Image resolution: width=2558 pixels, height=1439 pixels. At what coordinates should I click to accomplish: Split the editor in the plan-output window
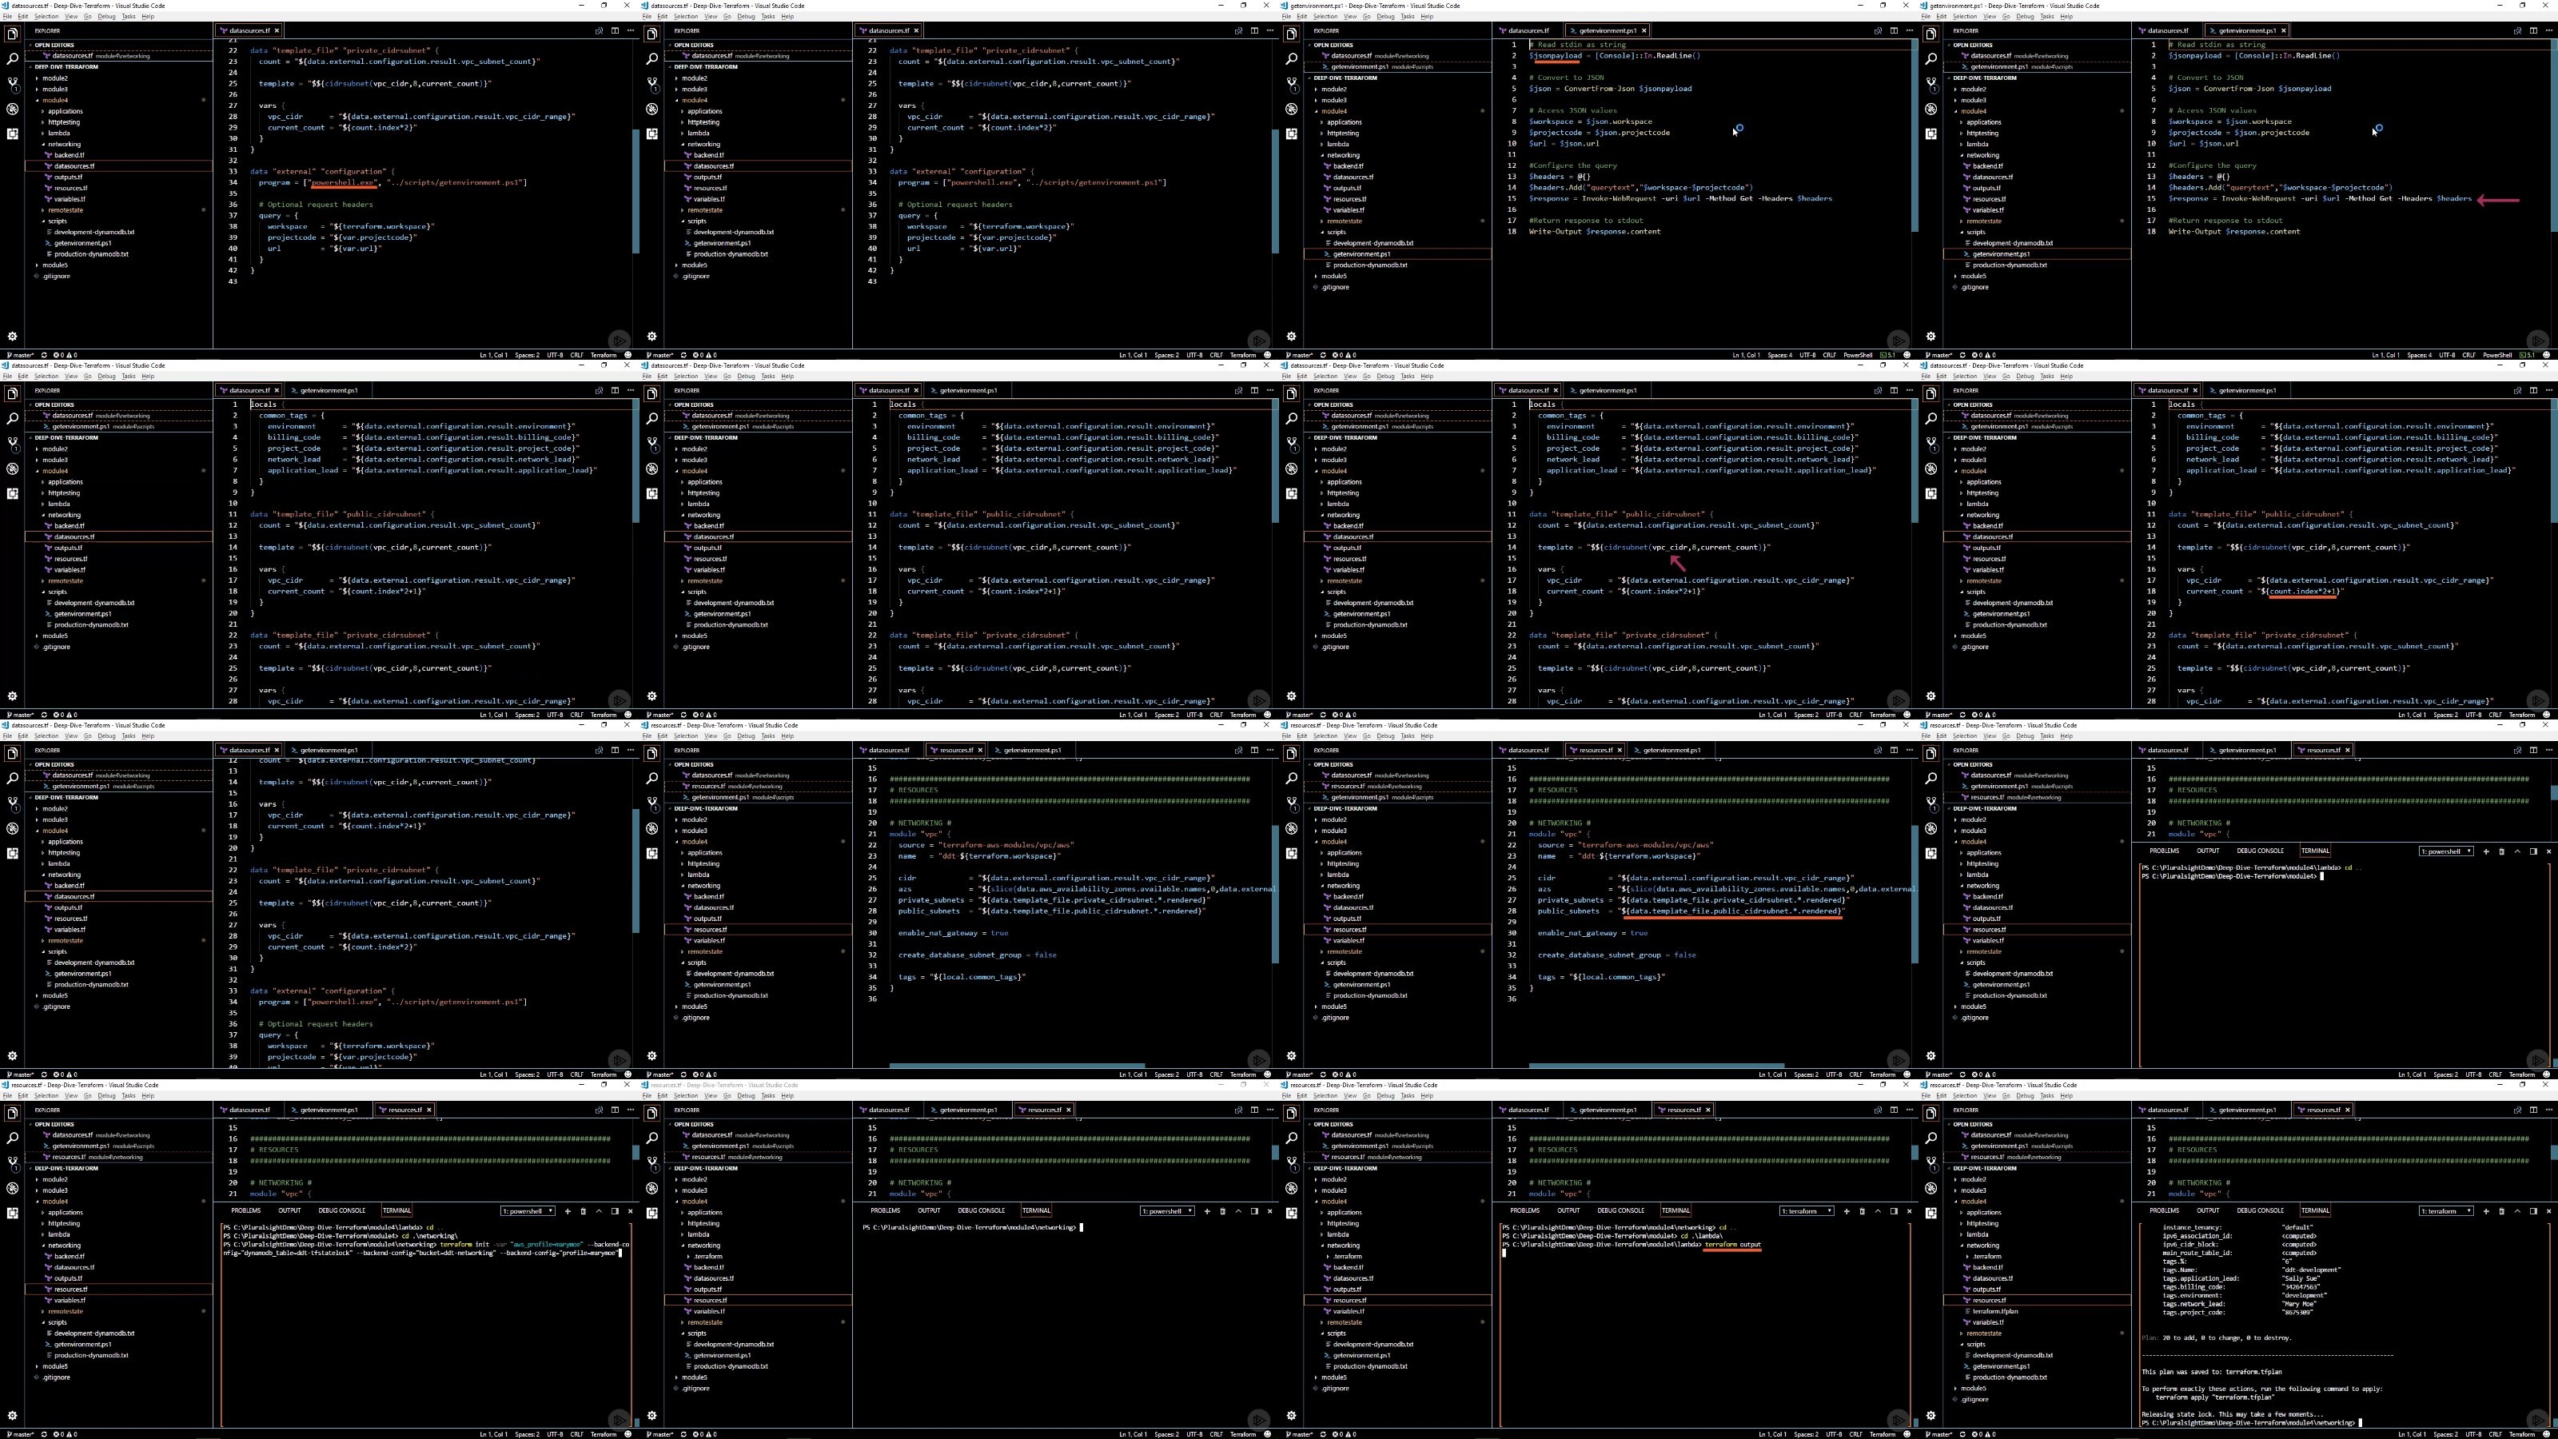pos(2533,1110)
